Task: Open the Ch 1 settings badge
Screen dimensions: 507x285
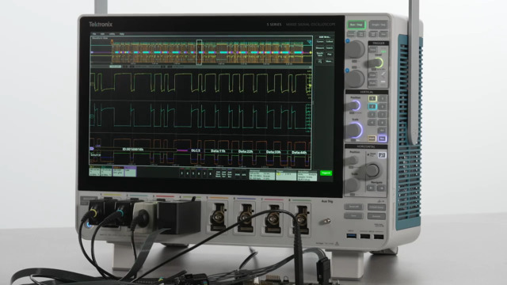Action: (94, 171)
